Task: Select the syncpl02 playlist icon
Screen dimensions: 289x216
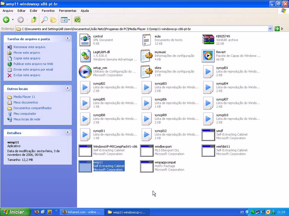Action: point(85,87)
